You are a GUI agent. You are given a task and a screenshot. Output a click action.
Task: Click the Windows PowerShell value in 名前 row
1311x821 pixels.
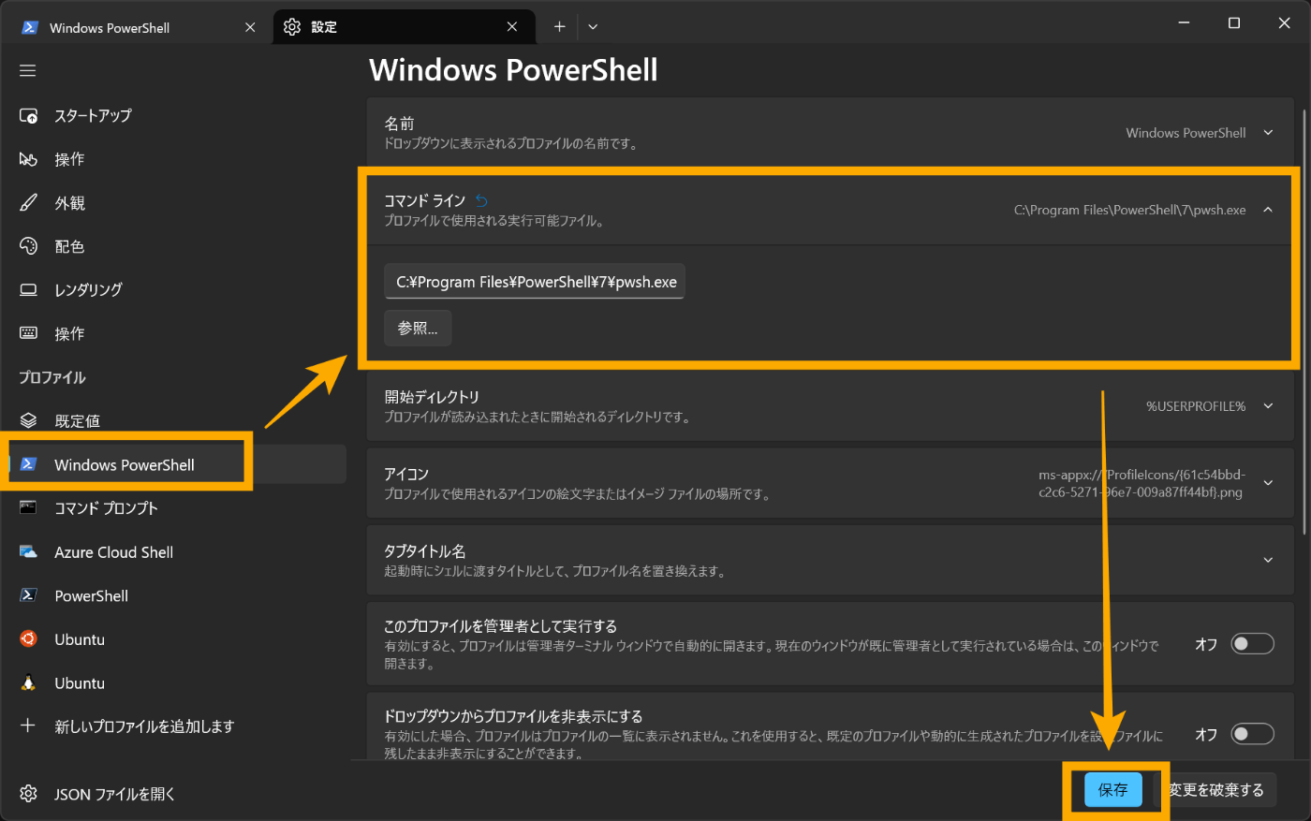pos(1186,133)
